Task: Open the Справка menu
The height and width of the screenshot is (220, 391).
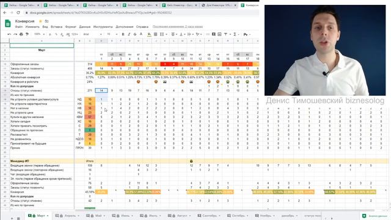Action: coord(142,27)
